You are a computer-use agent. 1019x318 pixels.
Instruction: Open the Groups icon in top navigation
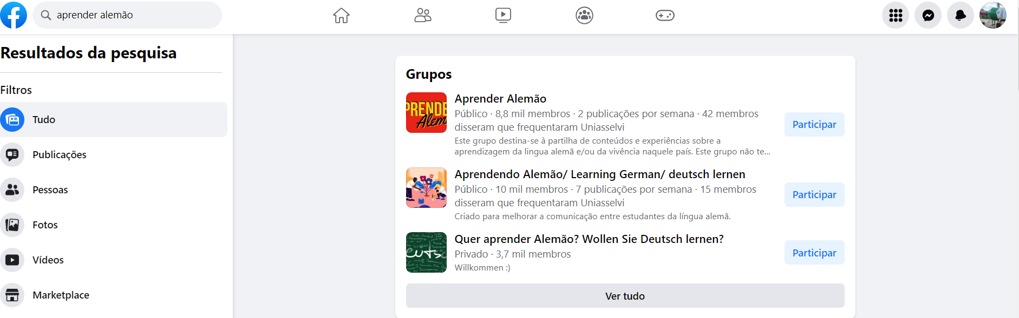[x=584, y=15]
